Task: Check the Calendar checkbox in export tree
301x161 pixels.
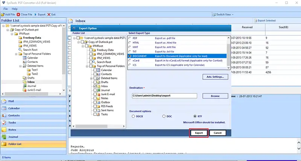Action: 95,70
